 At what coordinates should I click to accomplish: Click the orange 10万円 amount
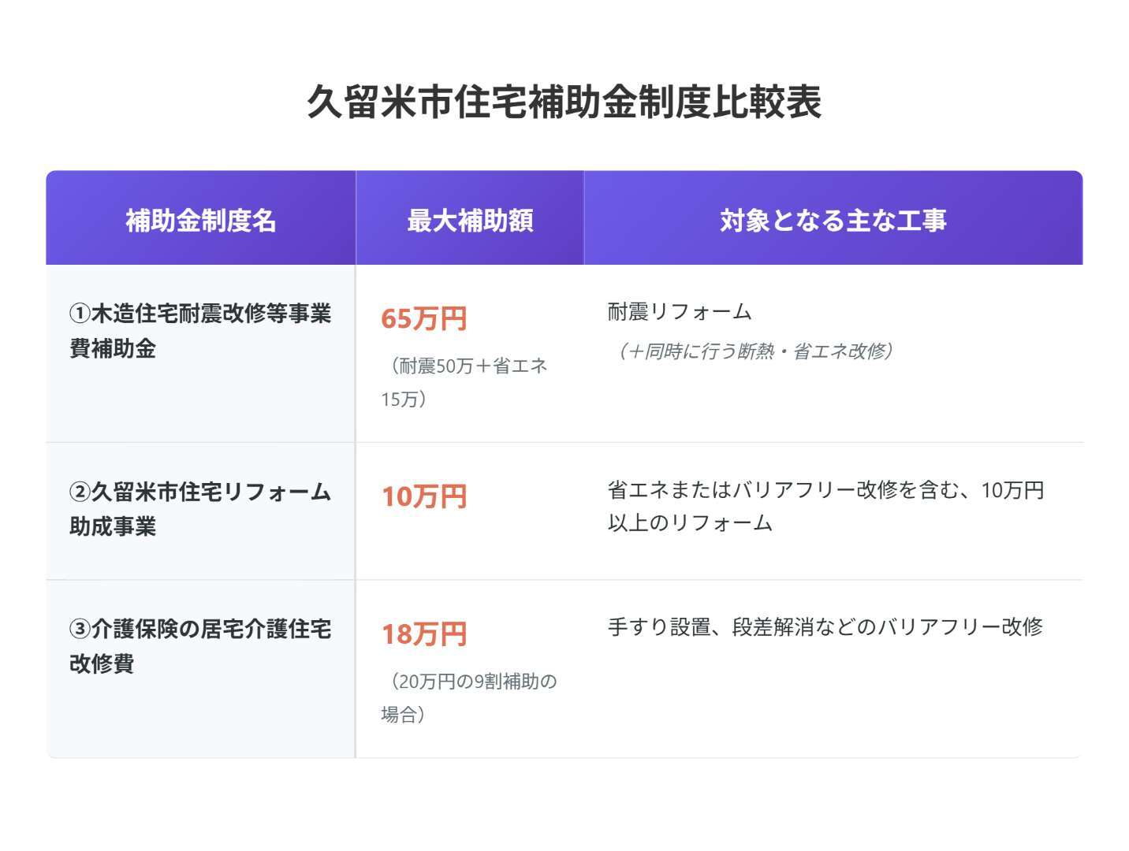424,496
